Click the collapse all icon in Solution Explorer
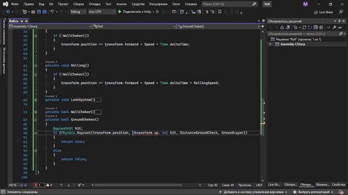Viewport: 348px width, 195px height. pyautogui.click(x=315, y=28)
